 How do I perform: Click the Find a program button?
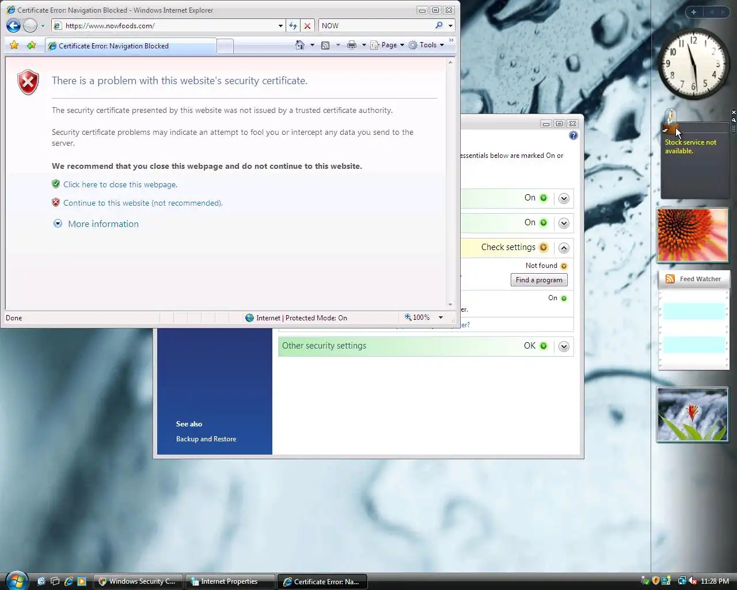[x=539, y=279]
